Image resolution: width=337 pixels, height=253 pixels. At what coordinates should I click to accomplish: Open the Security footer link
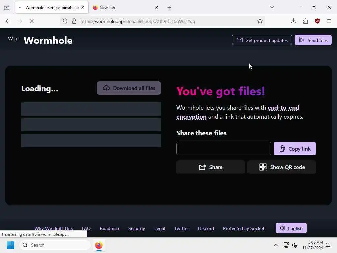137,228
